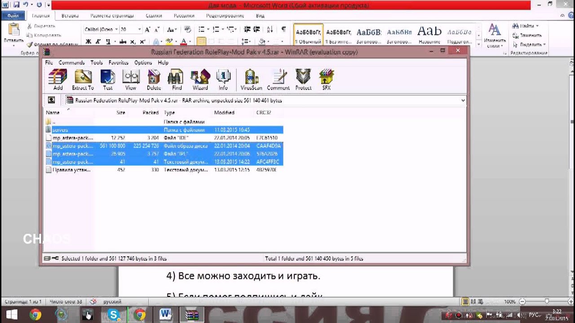The height and width of the screenshot is (323, 575).
Task: Open the Options menu in WinRAR
Action: (143, 63)
